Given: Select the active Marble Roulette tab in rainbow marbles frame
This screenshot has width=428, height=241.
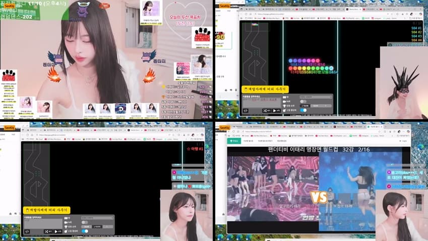Looking at the screenshot, I should click(x=354, y=9).
